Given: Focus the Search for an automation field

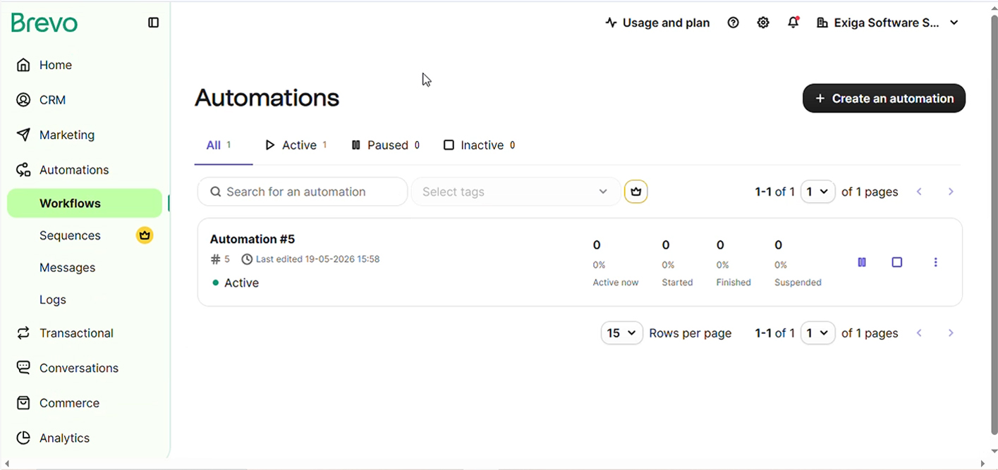Looking at the screenshot, I should 303,192.
